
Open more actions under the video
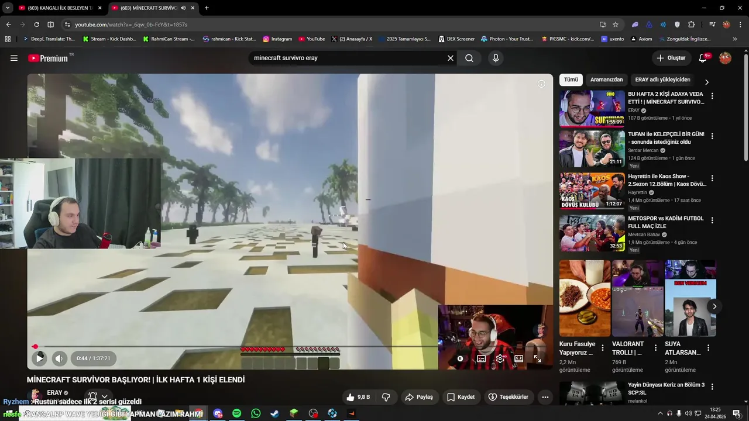[x=545, y=397]
